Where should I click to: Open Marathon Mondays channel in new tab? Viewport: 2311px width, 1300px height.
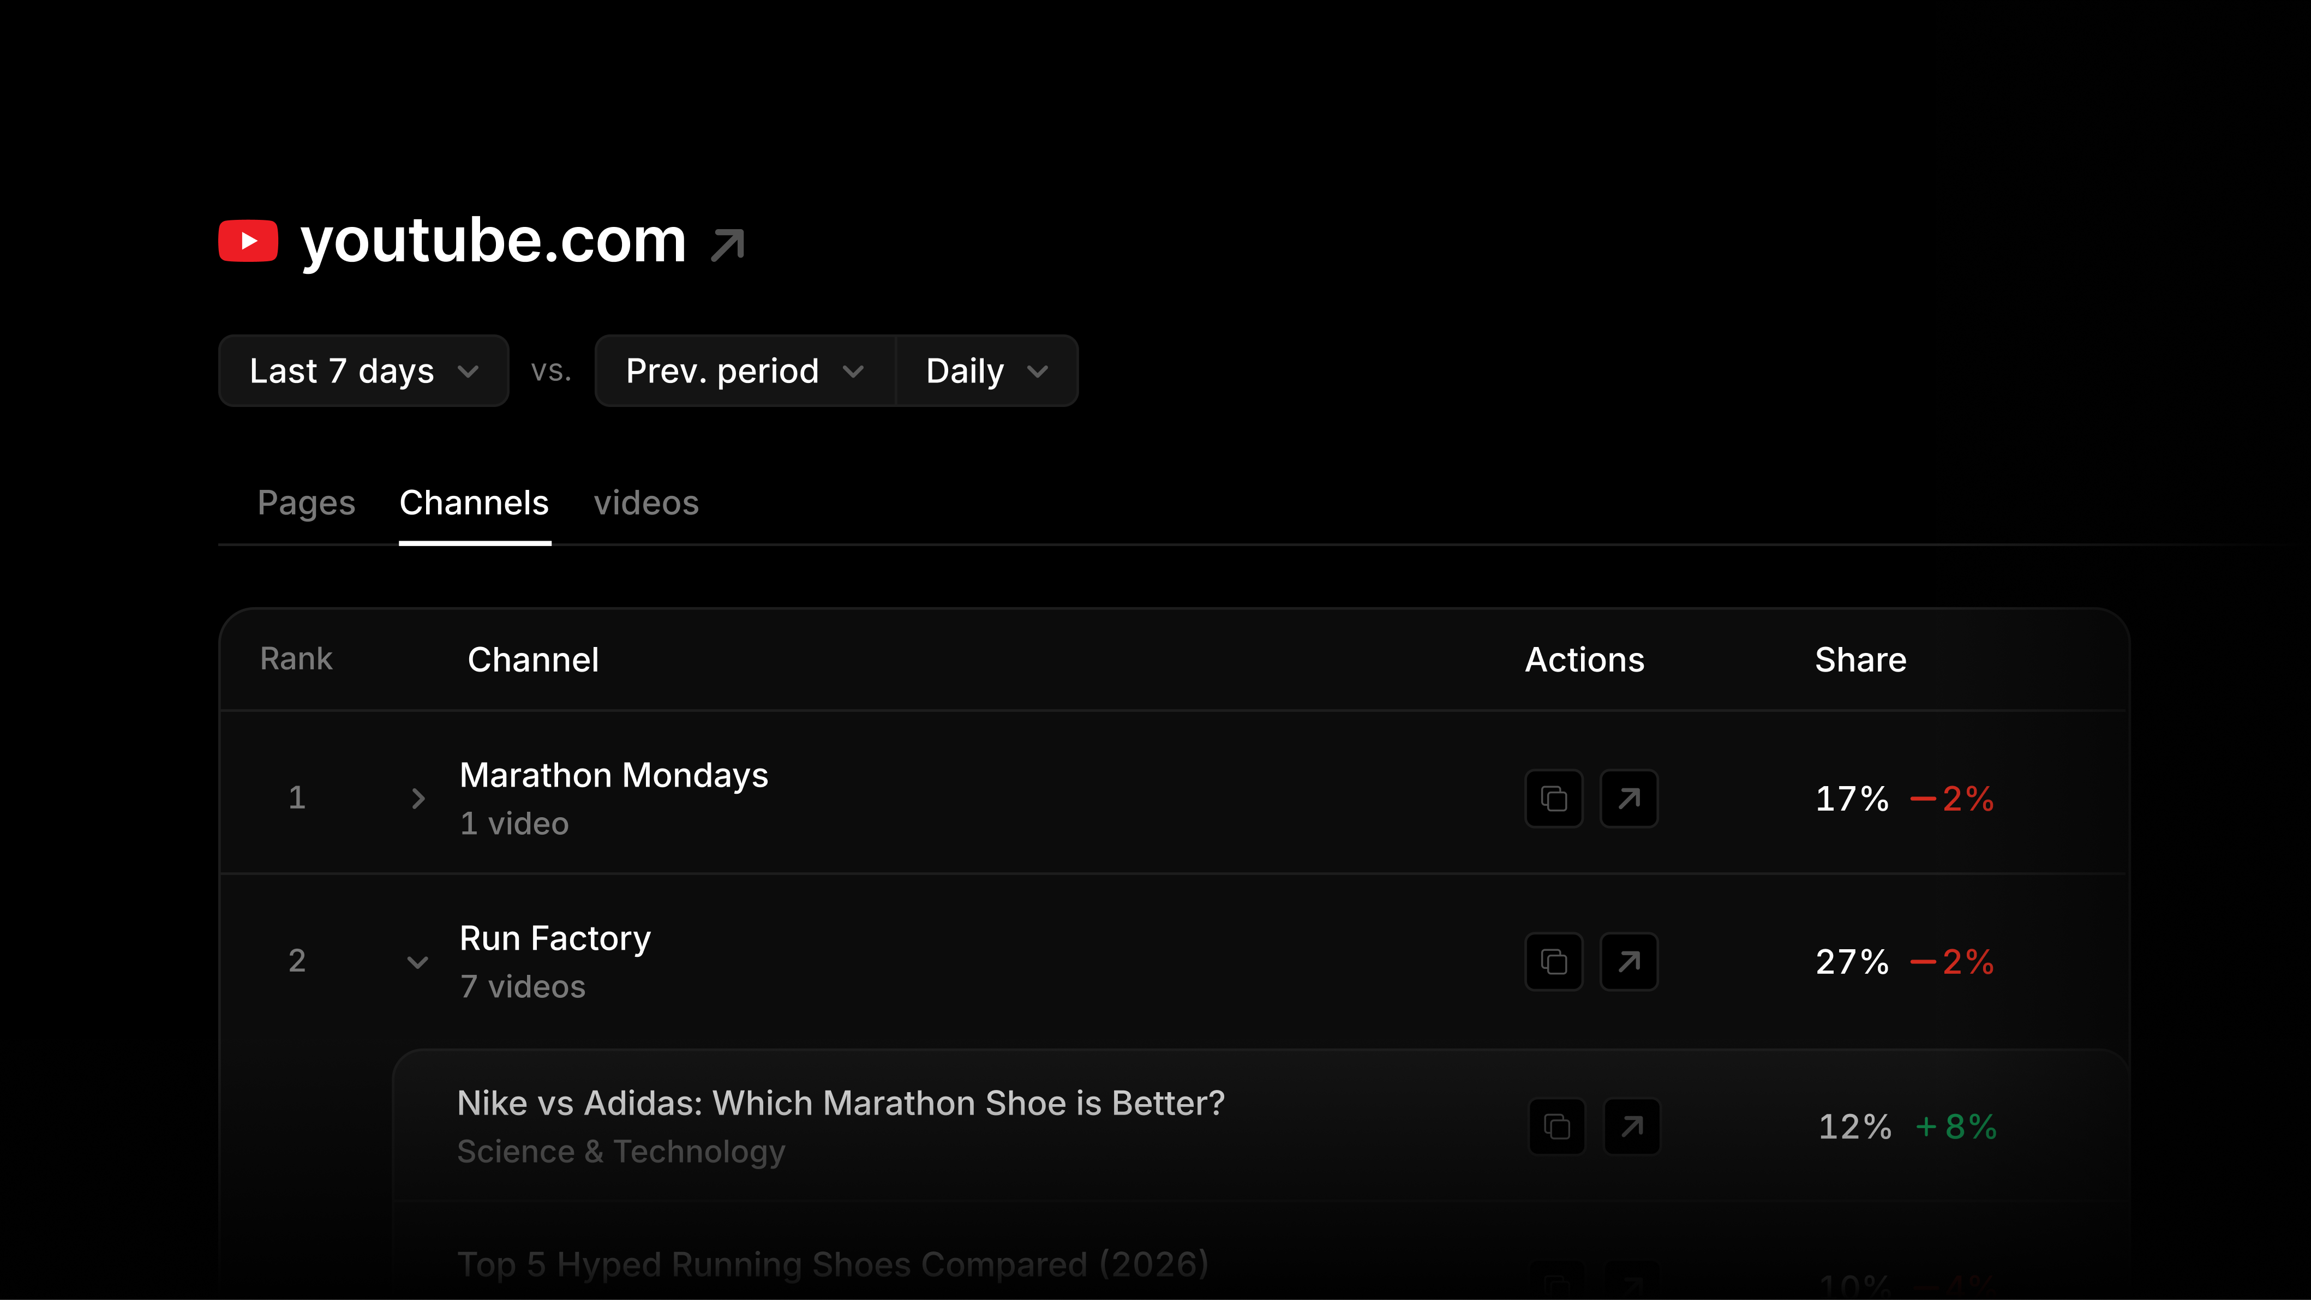coord(1629,799)
